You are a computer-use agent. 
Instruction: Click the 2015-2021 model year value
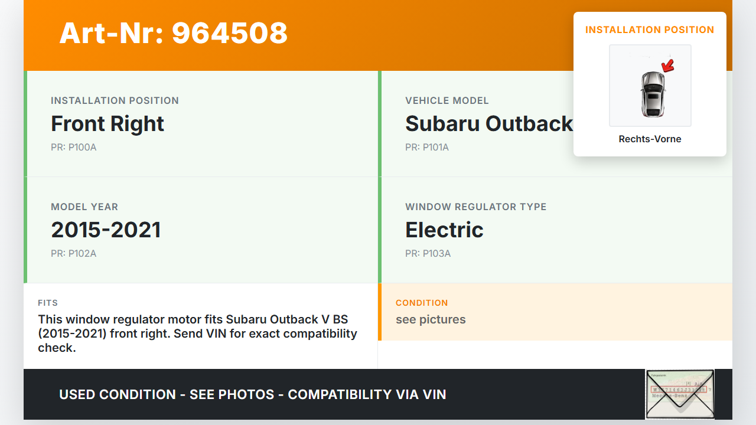click(106, 230)
